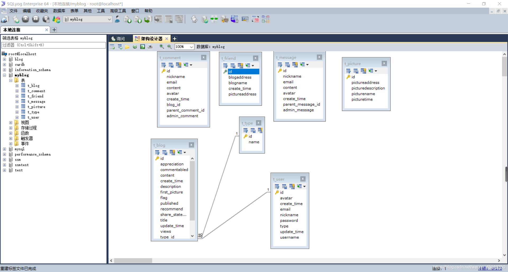Close the t_friend table box
508x272 pixels.
(x=256, y=58)
